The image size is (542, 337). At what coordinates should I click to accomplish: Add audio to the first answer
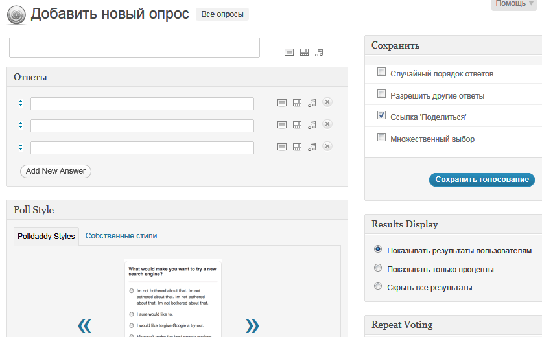312,103
